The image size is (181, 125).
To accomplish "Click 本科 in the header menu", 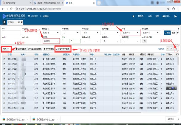I will pos(150,16).
